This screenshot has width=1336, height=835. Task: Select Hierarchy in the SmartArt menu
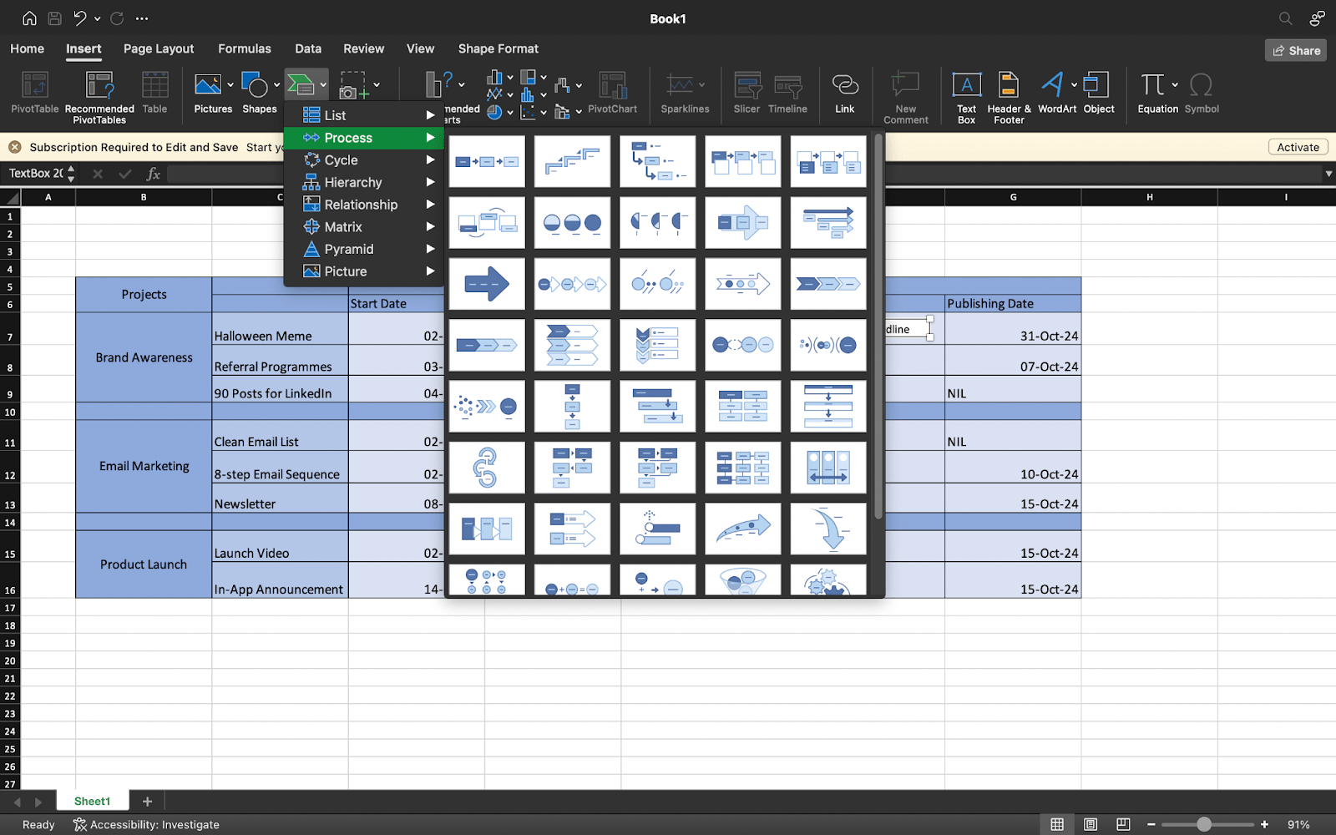[x=354, y=182]
